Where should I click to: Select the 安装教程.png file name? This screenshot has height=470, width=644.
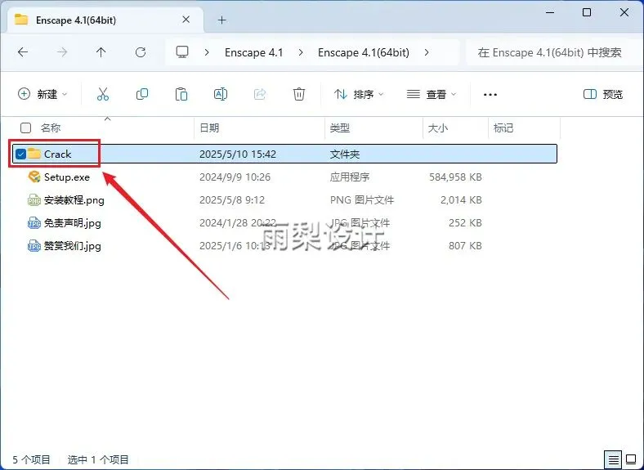click(x=74, y=200)
